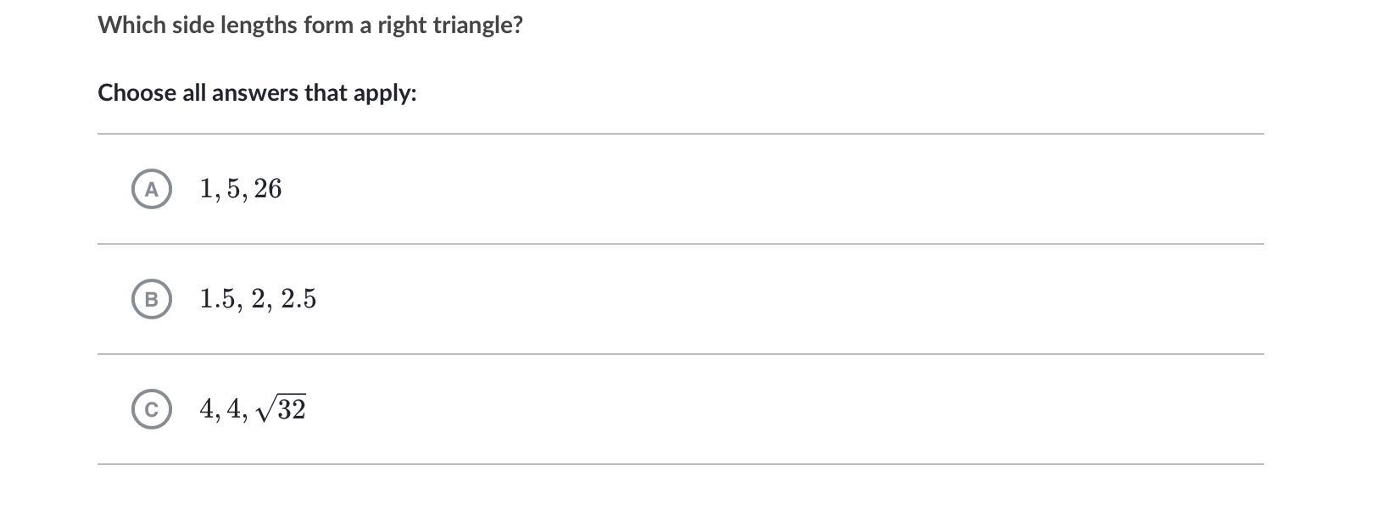This screenshot has height=526, width=1377.
Task: Click the √32 expression in option C
Action: pos(282,409)
